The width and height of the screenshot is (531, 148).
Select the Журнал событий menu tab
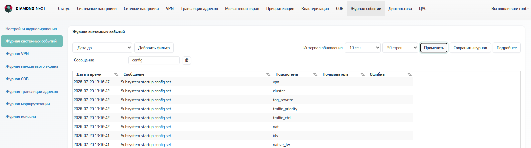point(366,9)
